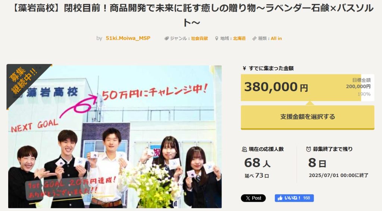Image resolution: width=382 pixels, height=211 pixels.
Task: Open the project main photo of students
Action: click(x=115, y=137)
